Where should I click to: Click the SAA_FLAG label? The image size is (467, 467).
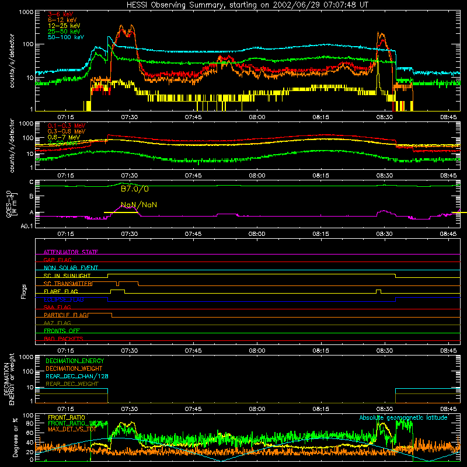point(57,307)
